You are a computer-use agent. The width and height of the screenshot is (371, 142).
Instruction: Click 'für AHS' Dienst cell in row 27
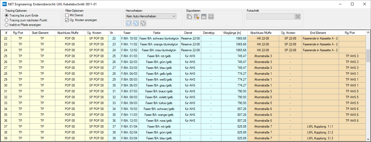190,68
